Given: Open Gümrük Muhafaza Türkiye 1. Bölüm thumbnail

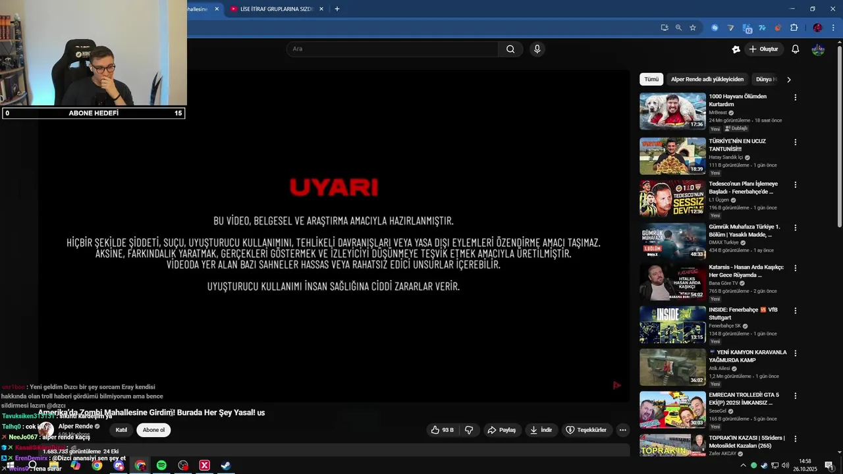Looking at the screenshot, I should coord(672,241).
